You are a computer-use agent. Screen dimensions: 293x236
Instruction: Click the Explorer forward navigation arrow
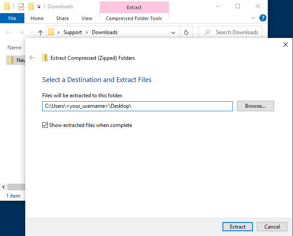pyautogui.click(x=21, y=32)
